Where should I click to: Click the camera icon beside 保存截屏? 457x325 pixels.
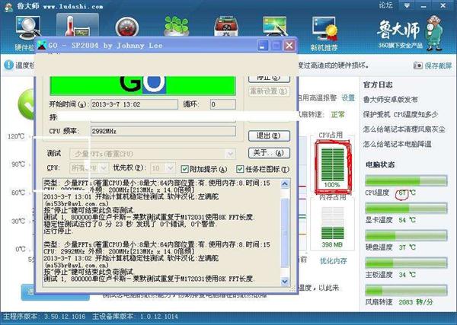417,65
